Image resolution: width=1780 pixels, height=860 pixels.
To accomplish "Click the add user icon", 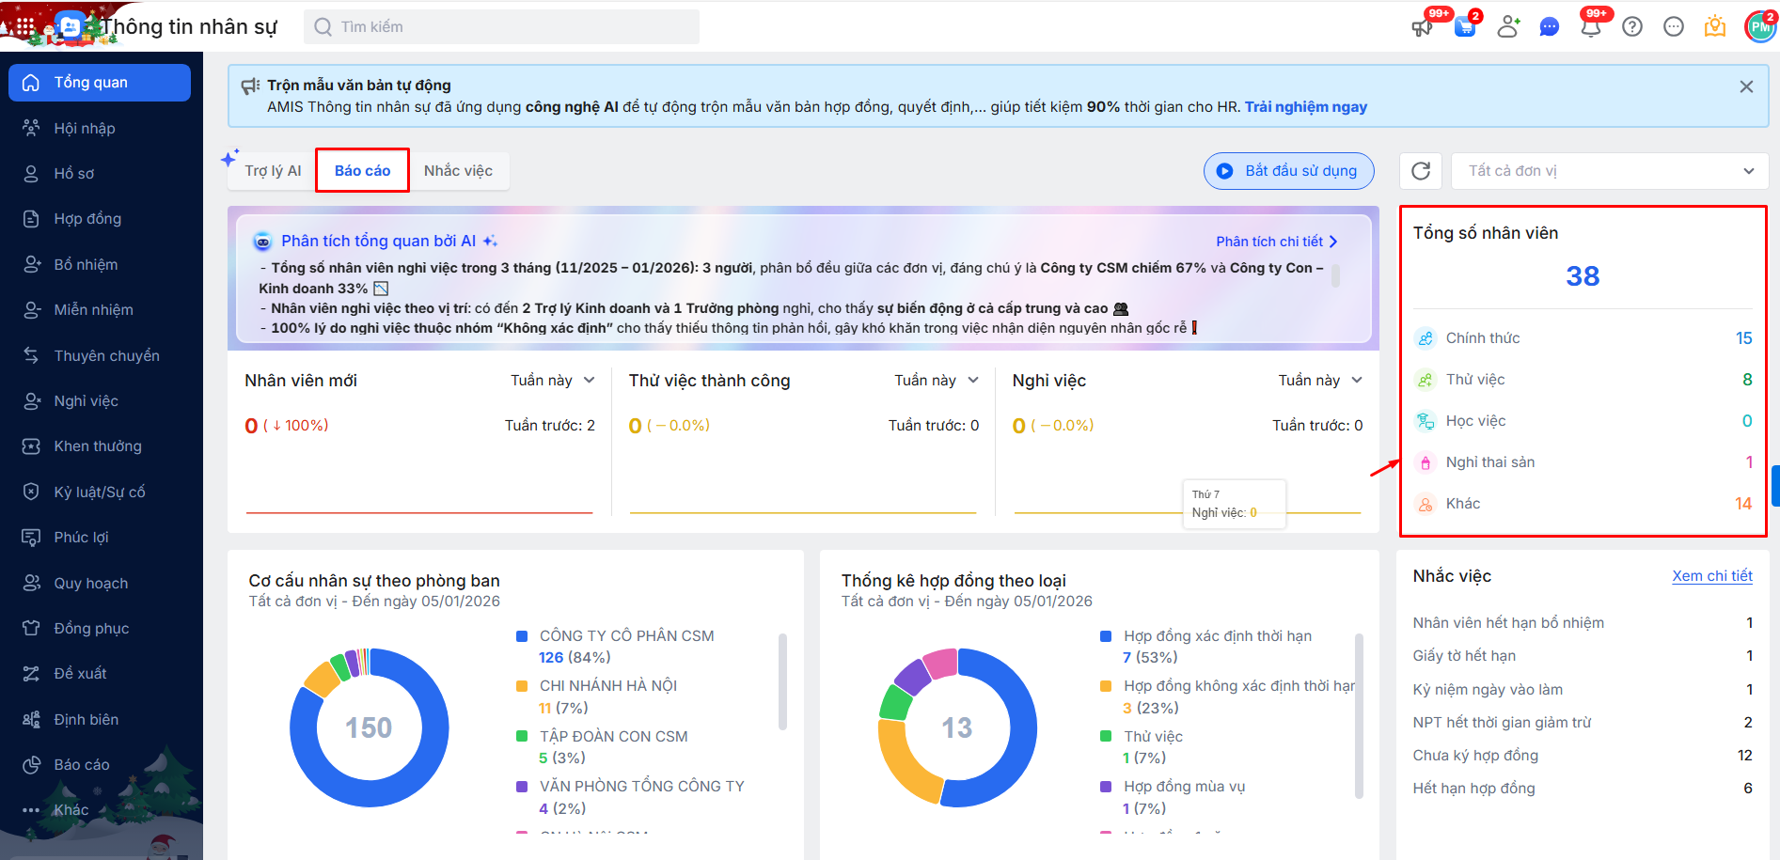I will (1508, 26).
